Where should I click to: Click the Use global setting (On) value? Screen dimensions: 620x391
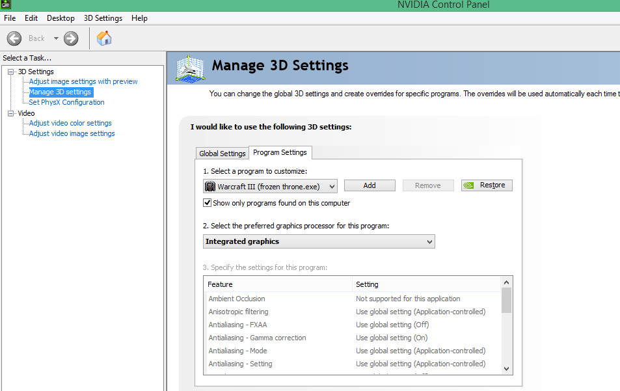pyautogui.click(x=392, y=338)
